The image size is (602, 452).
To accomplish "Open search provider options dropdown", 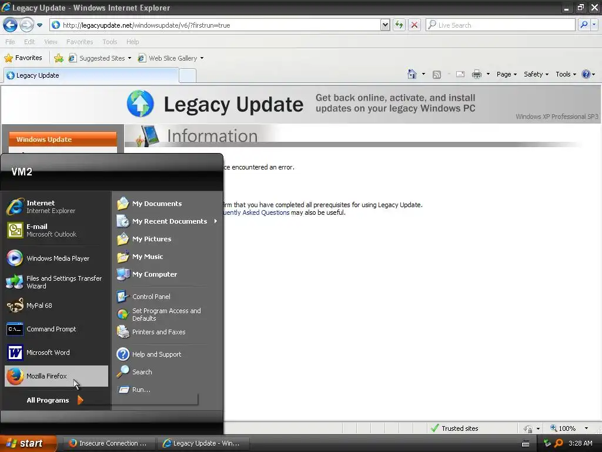I will coord(594,25).
